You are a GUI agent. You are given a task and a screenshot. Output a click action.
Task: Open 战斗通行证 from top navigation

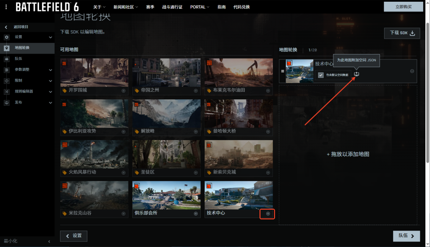pos(172,7)
